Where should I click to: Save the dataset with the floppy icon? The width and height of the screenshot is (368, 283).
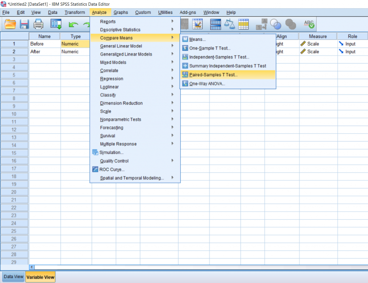(x=24, y=24)
